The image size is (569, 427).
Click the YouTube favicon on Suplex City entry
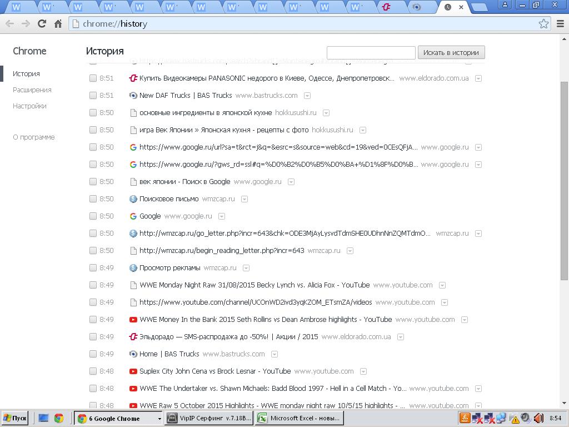(133, 371)
